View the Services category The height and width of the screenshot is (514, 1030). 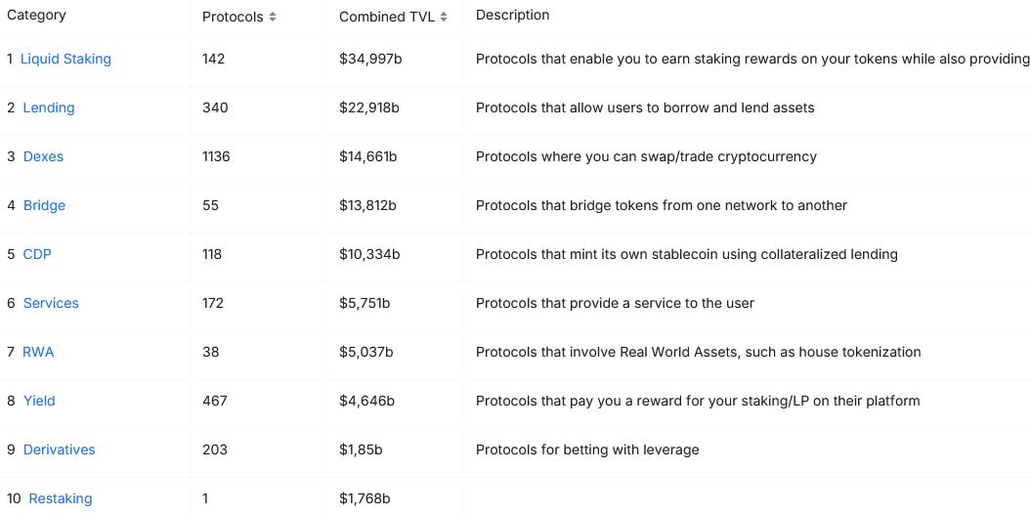(51, 303)
